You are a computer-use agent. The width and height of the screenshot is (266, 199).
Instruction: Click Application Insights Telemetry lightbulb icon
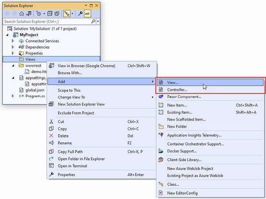(161, 135)
